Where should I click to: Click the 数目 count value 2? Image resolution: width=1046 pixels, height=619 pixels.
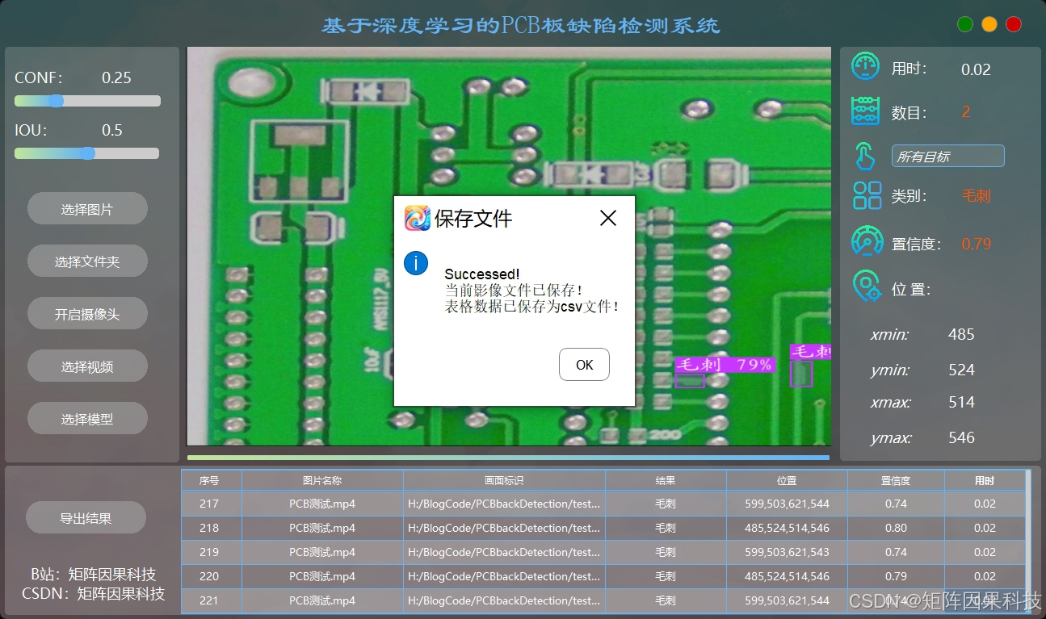coord(966,112)
